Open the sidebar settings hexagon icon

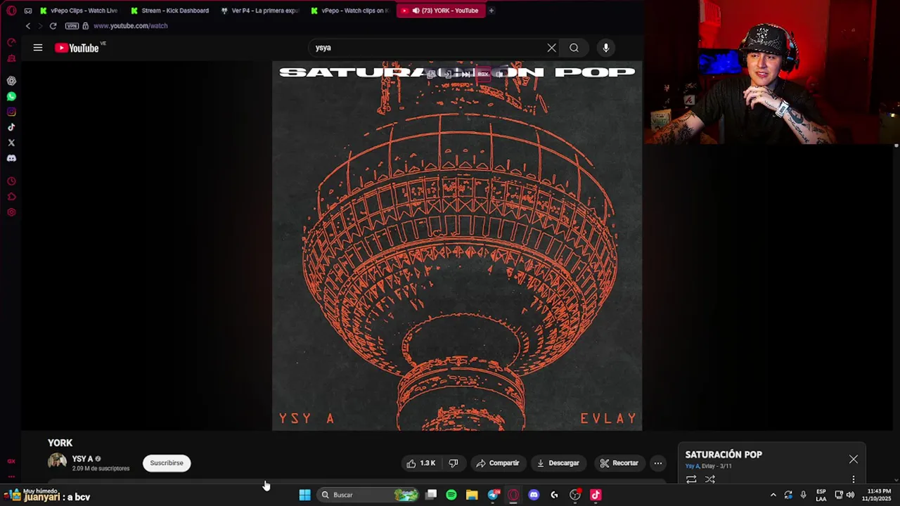point(11,212)
